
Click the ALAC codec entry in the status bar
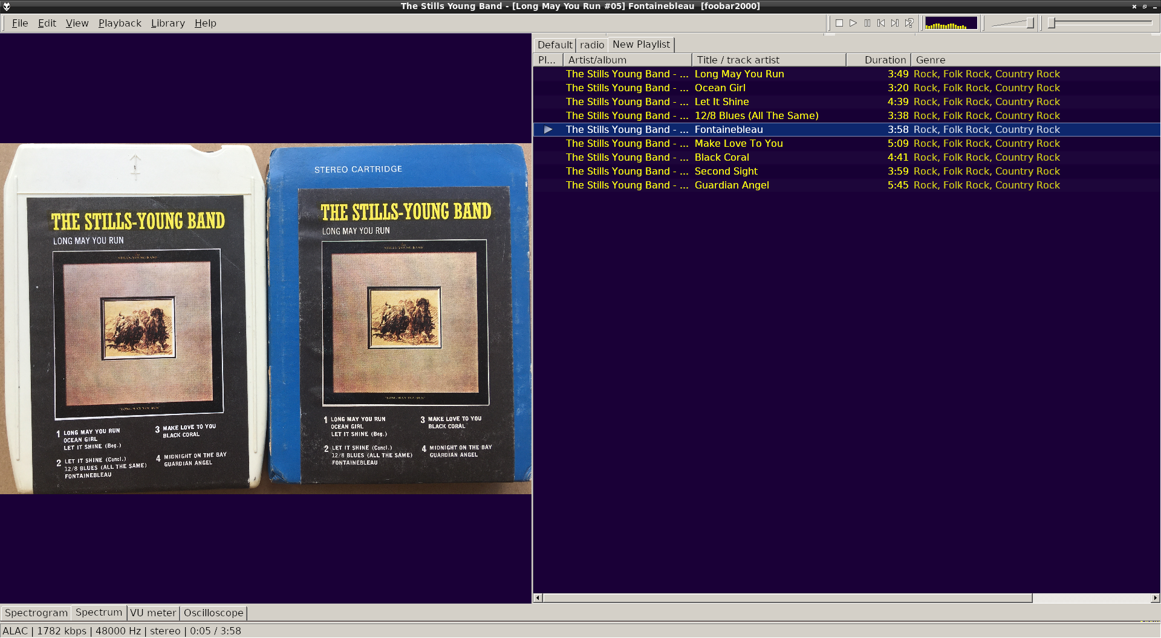point(15,631)
